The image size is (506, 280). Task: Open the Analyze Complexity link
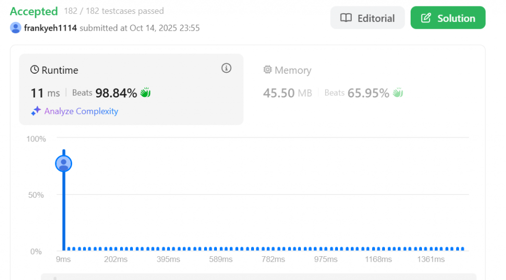(81, 111)
